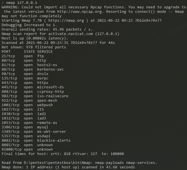The image size is (187, 170).
Task: Click the https://nmap.org URL
Action: point(66,21)
